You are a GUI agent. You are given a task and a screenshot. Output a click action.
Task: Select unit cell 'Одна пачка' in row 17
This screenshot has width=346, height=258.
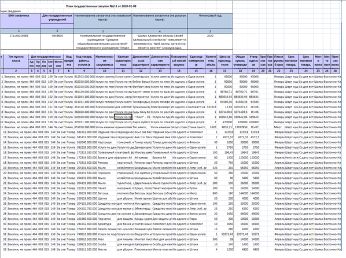[198, 157]
